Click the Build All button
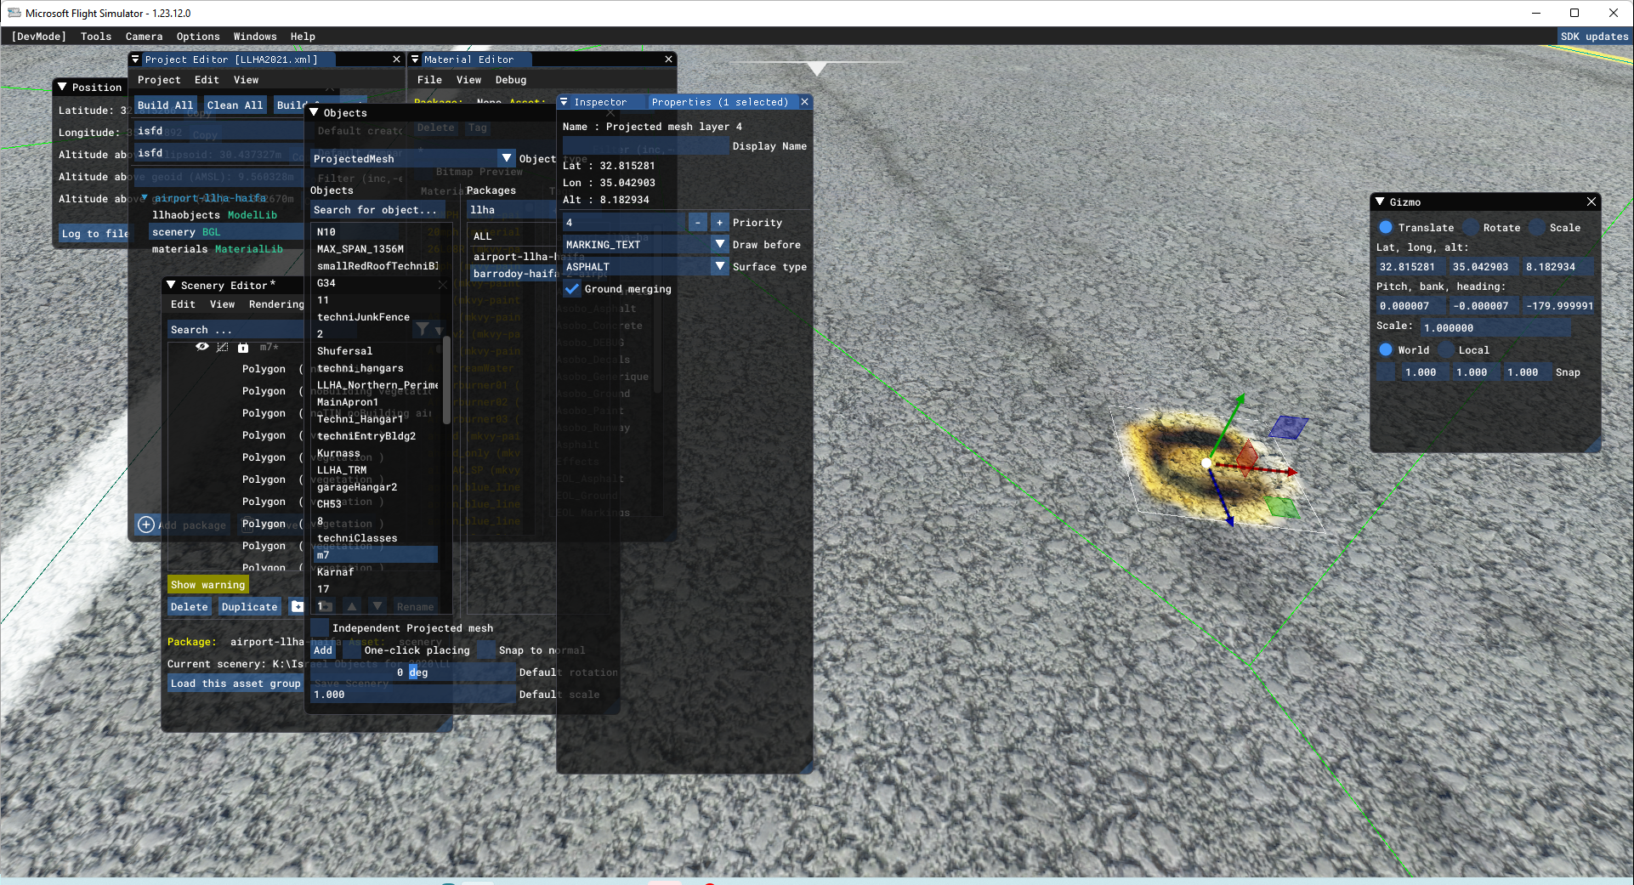Image resolution: width=1634 pixels, height=885 pixels. click(x=165, y=105)
